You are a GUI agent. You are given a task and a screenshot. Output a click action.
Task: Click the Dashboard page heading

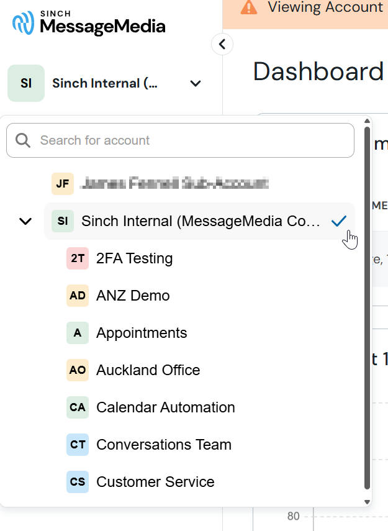tap(318, 72)
